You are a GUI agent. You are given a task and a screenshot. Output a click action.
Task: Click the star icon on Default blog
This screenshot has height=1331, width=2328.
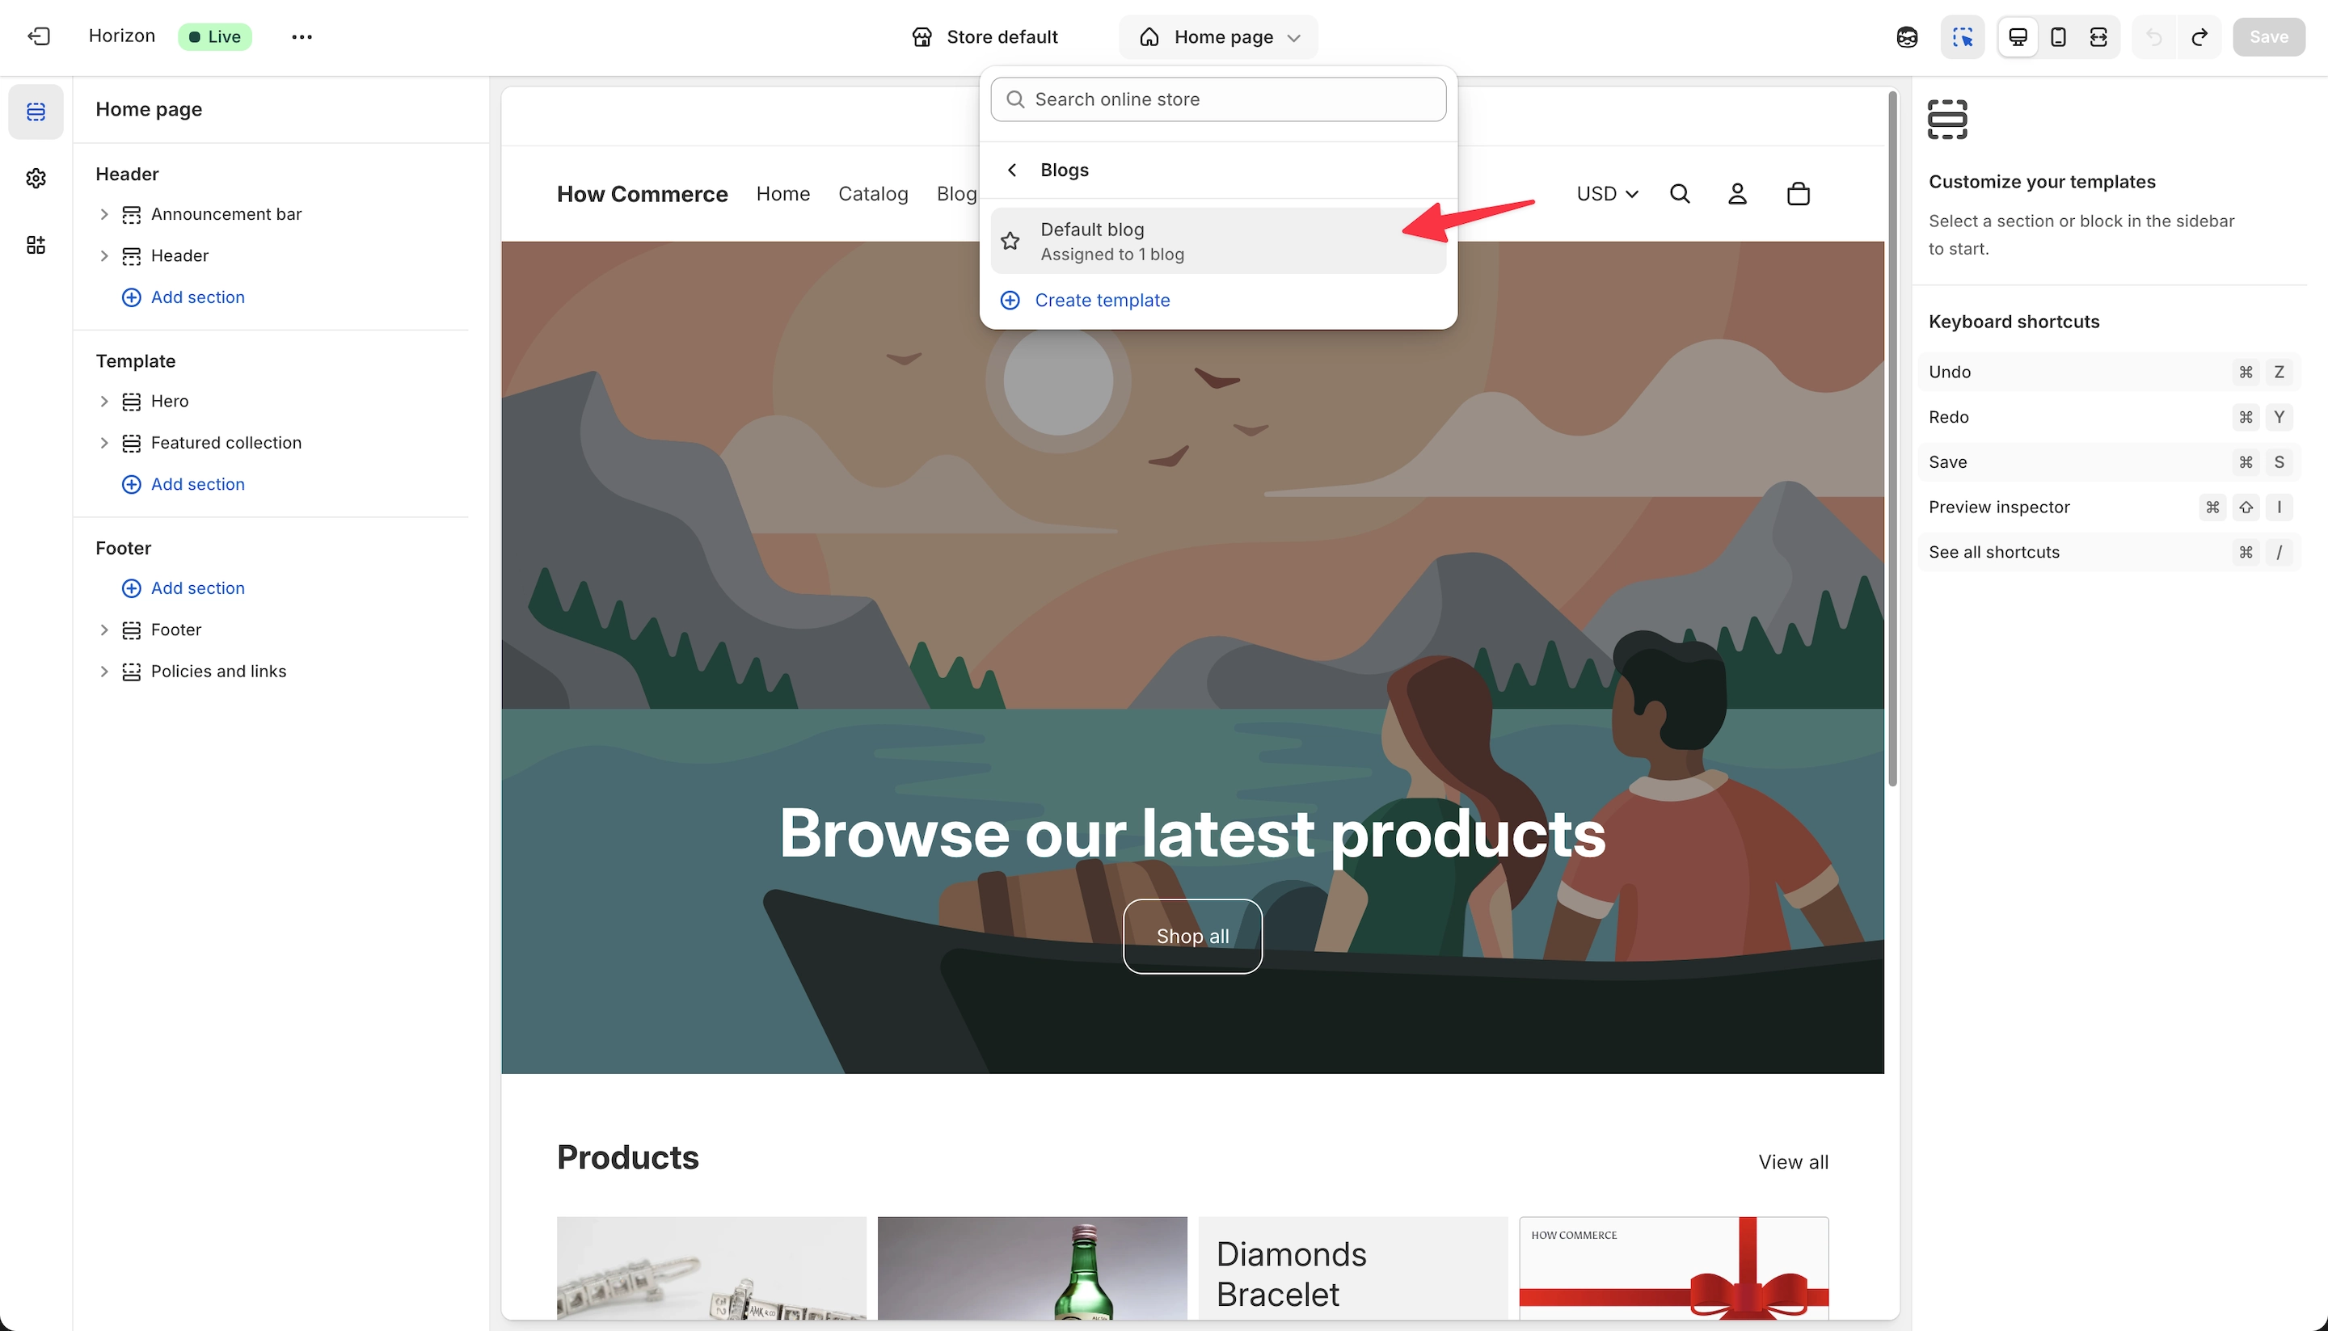[x=1010, y=241]
